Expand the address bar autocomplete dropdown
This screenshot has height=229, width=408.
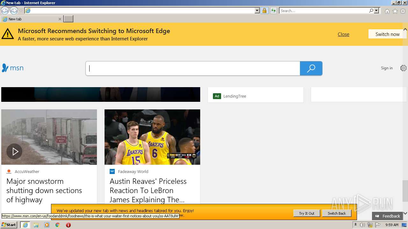coord(257,10)
